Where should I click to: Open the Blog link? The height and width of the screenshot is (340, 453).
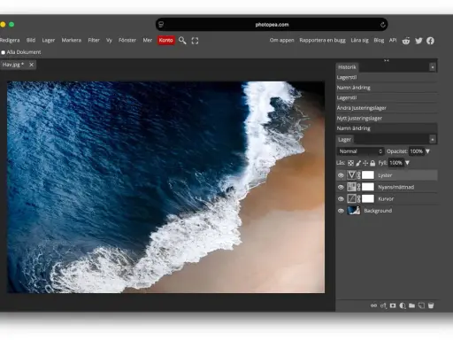point(379,40)
